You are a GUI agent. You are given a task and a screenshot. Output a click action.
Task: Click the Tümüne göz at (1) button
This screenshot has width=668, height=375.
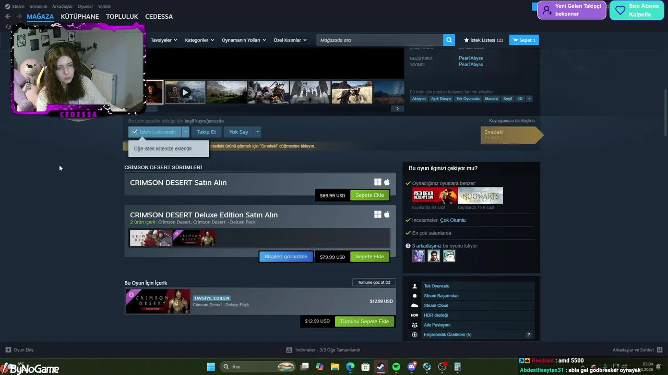click(374, 282)
